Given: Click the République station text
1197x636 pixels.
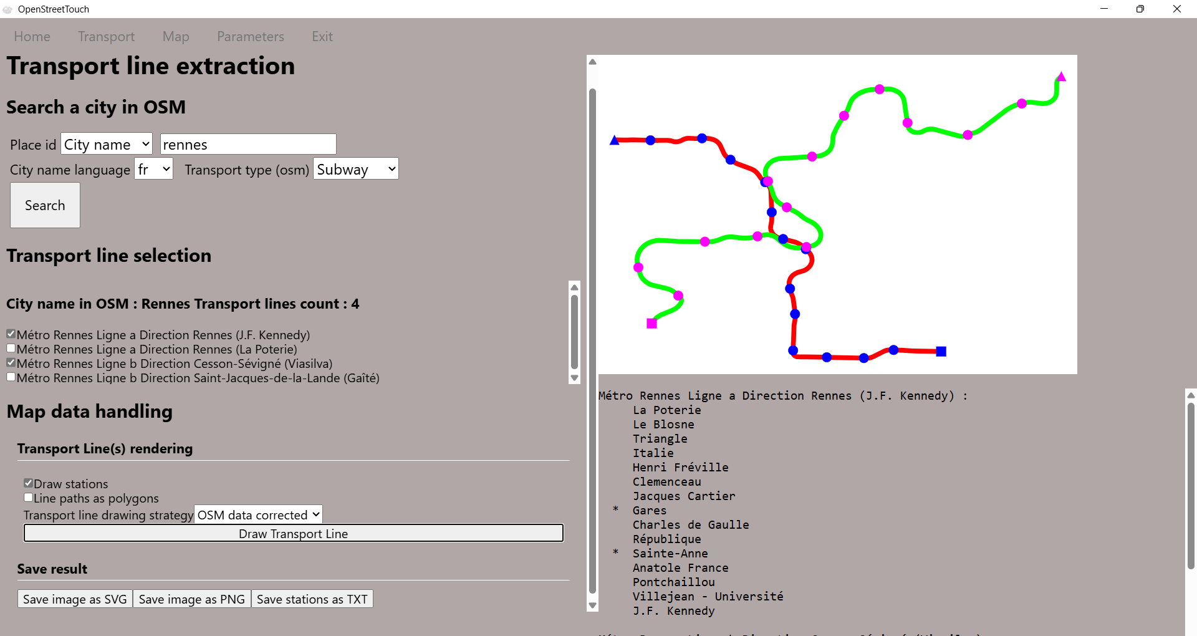Looking at the screenshot, I should [x=667, y=539].
